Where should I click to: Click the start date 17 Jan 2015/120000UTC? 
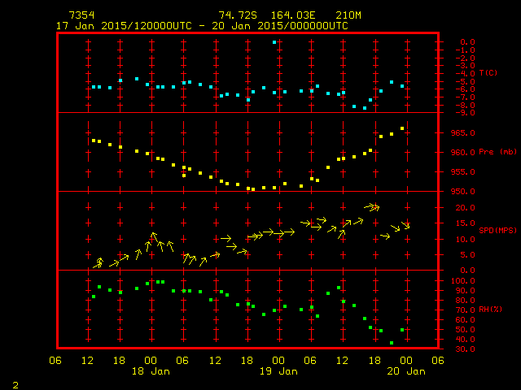click(x=124, y=26)
